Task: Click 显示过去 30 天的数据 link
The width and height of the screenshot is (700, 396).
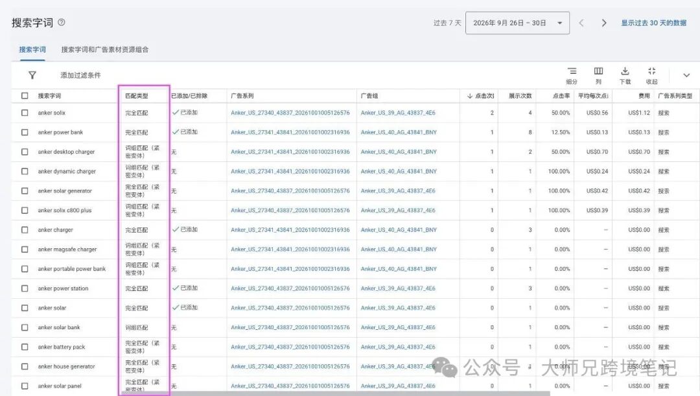Action: pyautogui.click(x=653, y=23)
